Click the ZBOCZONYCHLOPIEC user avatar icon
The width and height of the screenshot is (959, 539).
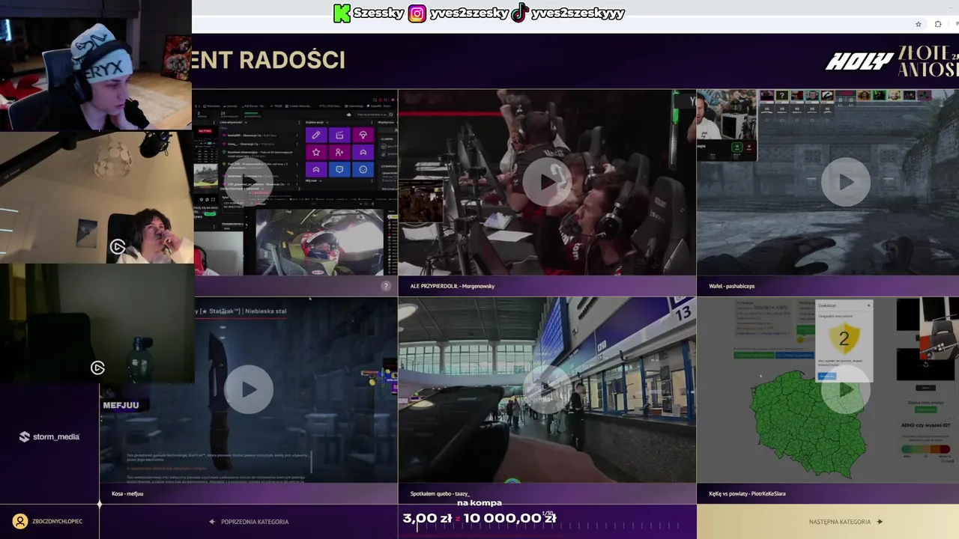[x=20, y=521]
